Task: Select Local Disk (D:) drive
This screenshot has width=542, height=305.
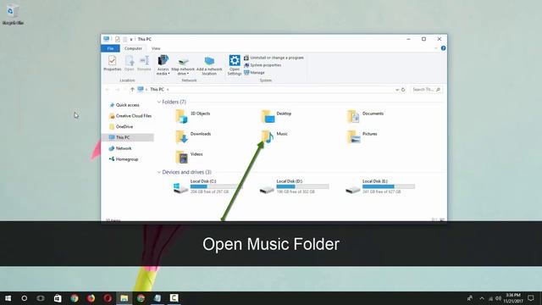Action: point(294,186)
